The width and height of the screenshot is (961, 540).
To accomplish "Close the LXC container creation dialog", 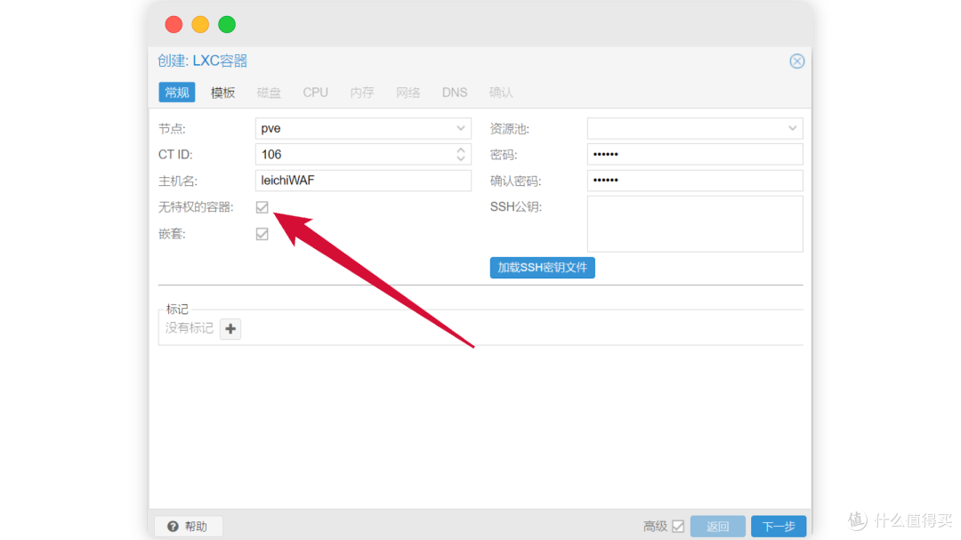I will click(x=796, y=61).
